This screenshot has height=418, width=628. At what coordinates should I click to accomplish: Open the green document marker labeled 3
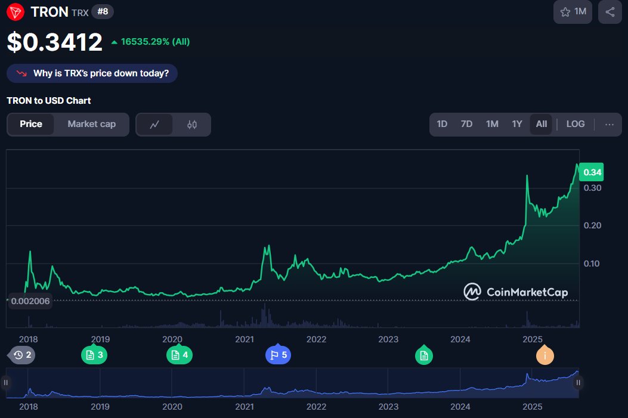(94, 355)
